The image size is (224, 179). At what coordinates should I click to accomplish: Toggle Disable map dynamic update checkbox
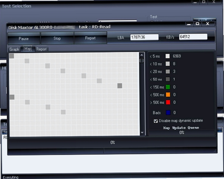click(156, 121)
